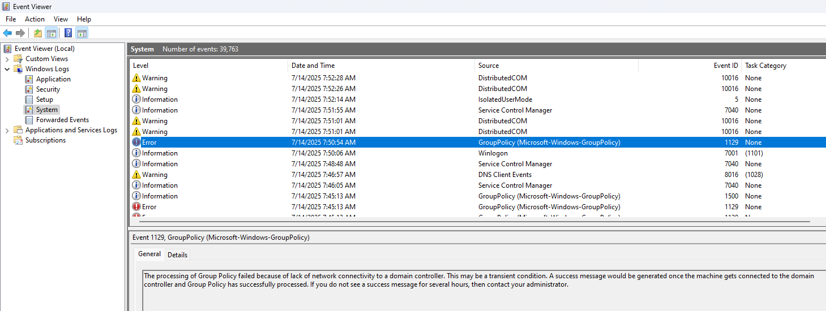Open the Help menu
Screen dimensions: 826x311
tap(84, 19)
